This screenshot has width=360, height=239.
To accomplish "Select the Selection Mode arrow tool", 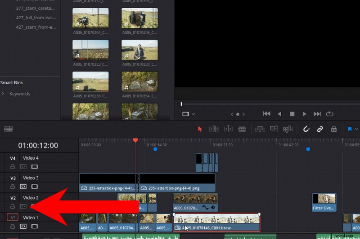I will pyautogui.click(x=200, y=129).
